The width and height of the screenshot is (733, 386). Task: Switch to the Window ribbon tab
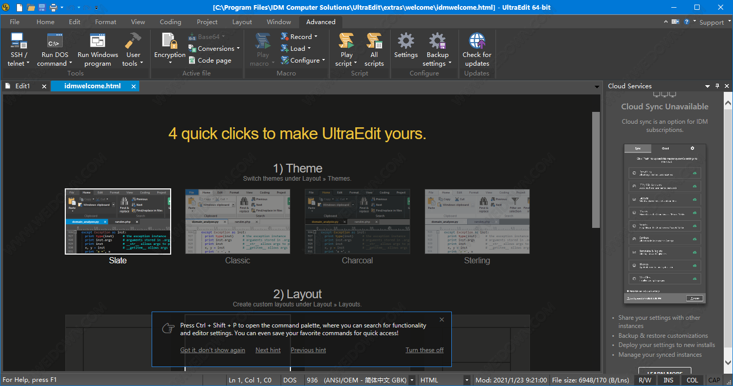point(279,22)
